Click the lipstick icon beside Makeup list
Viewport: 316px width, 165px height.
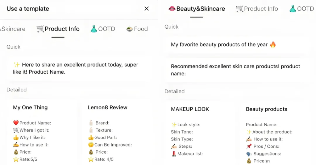click(174, 154)
